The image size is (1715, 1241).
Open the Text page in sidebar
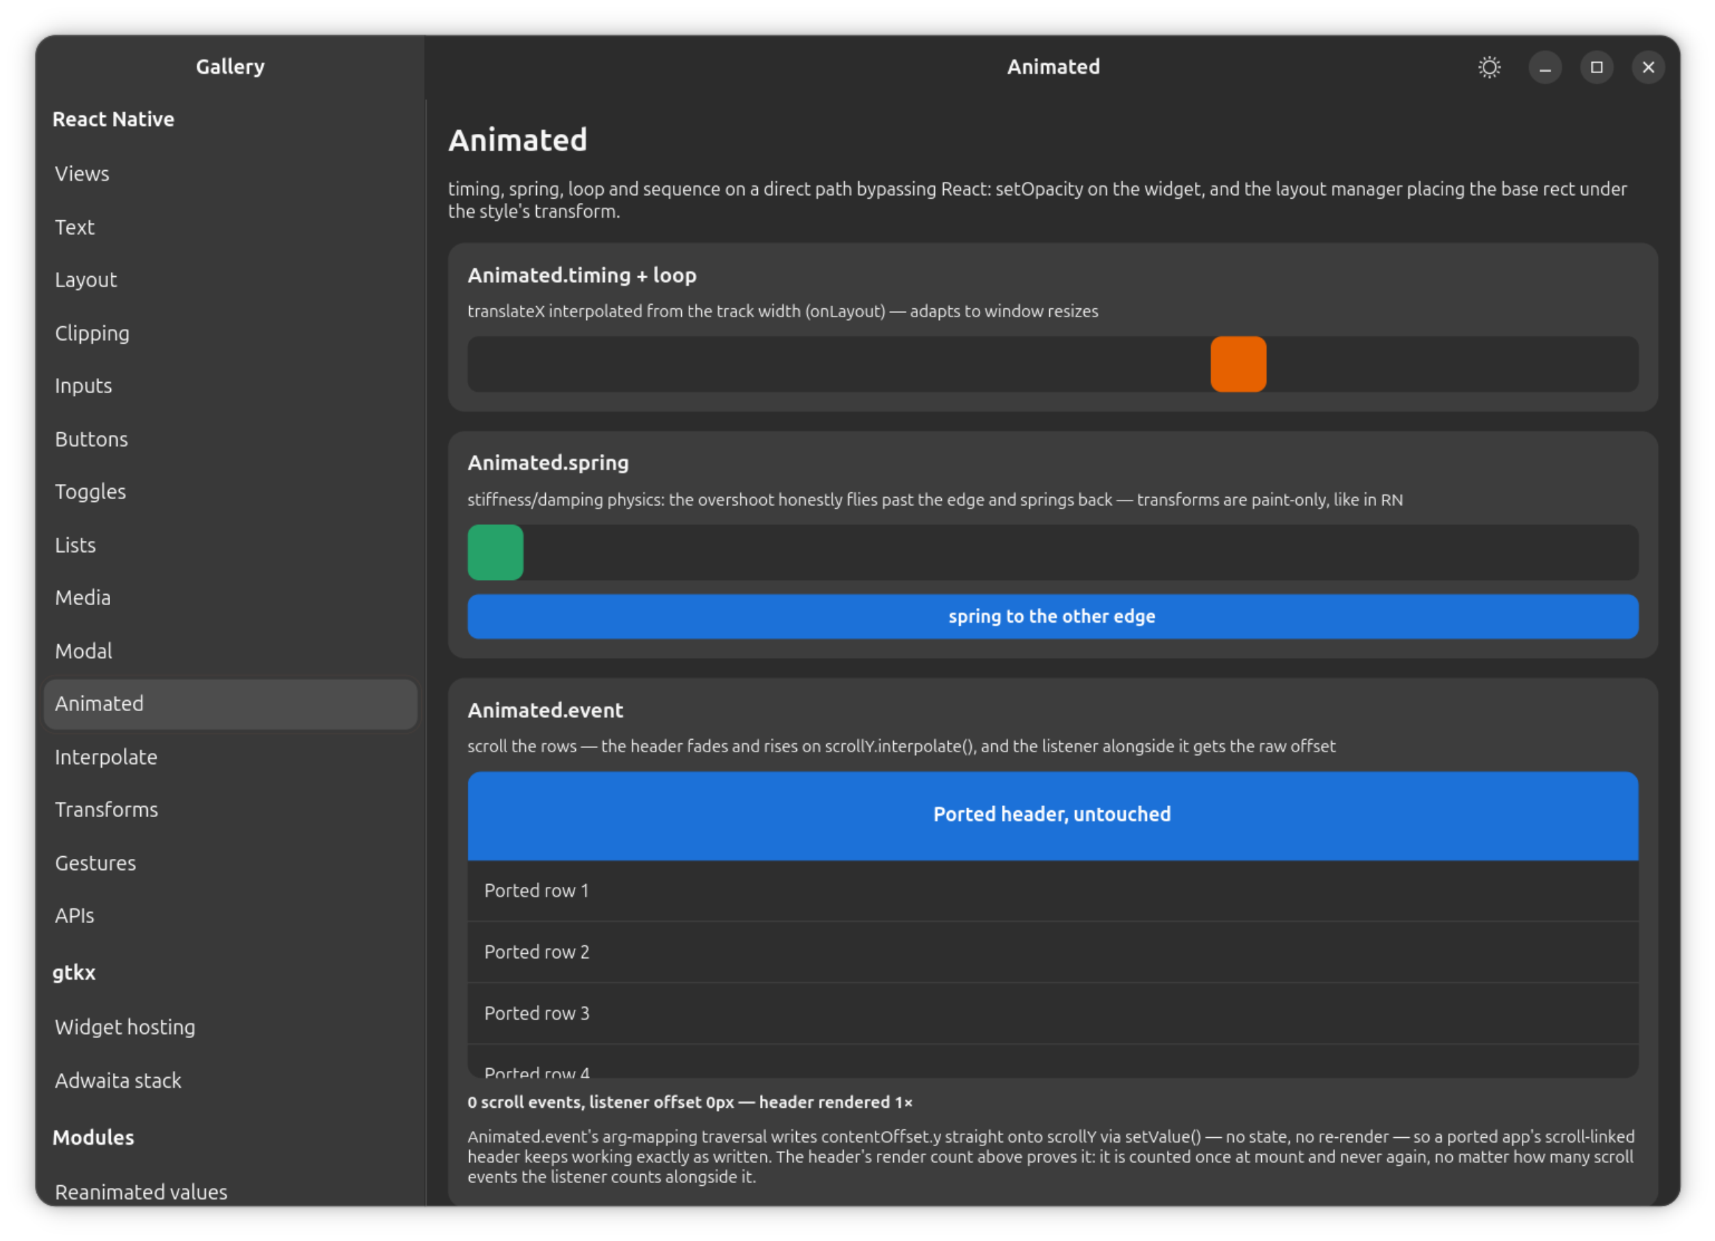tap(231, 227)
